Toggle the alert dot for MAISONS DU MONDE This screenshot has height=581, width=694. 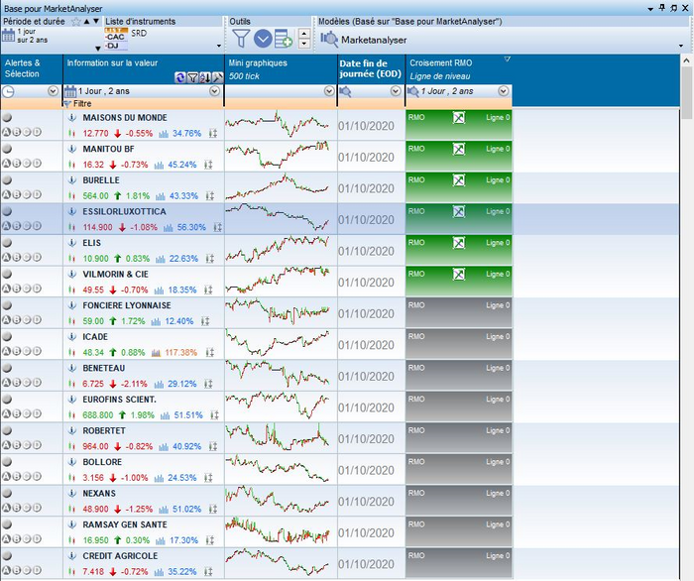click(x=7, y=117)
